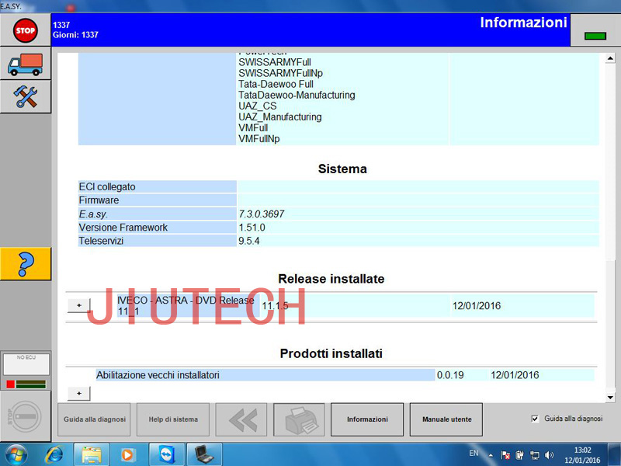The image size is (621, 466).
Task: Select the E.A.SY laptop icon in the taskbar
Action: (x=204, y=454)
